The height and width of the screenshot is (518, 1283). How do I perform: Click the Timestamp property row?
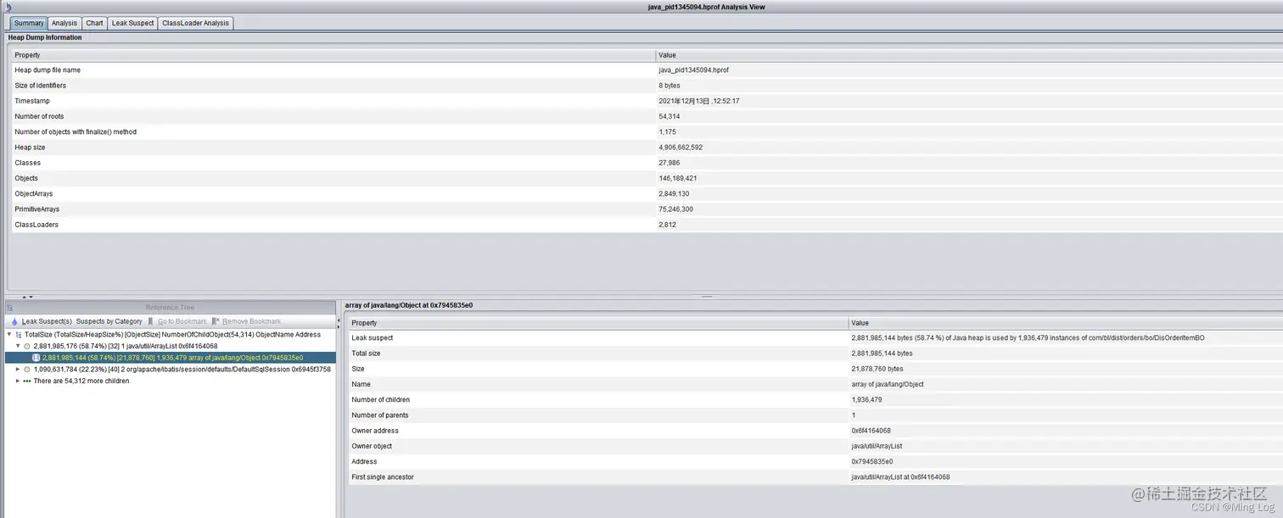[x=647, y=101]
